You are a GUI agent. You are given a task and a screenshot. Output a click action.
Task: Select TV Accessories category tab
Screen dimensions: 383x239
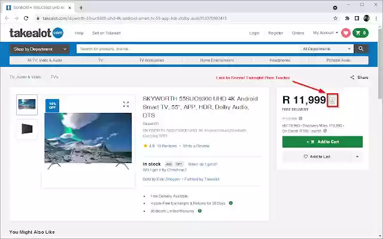click(x=151, y=60)
